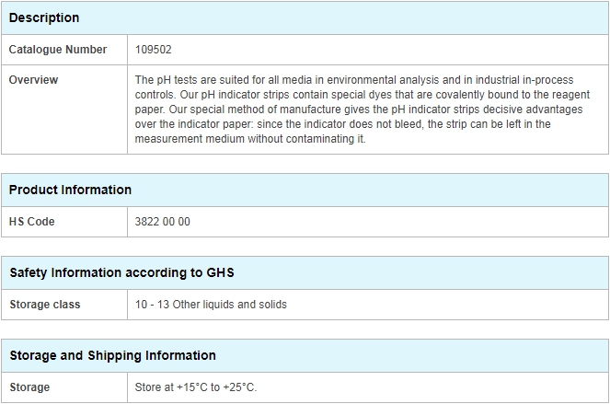Select the HS Code label cell
This screenshot has height=404, width=610.
pyautogui.click(x=64, y=222)
